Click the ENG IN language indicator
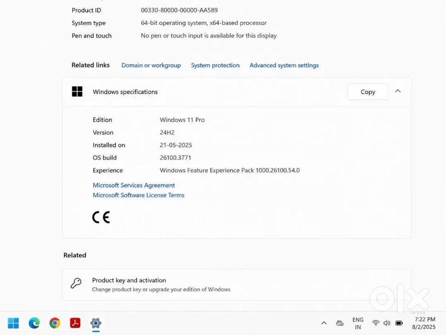 click(x=358, y=323)
